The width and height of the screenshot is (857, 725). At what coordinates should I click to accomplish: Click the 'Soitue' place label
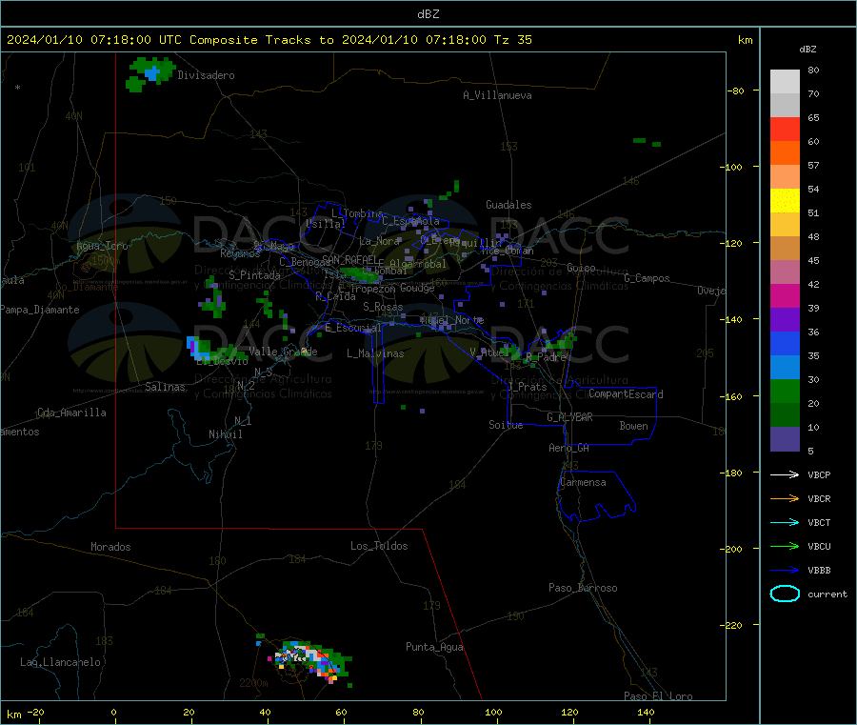506,425
